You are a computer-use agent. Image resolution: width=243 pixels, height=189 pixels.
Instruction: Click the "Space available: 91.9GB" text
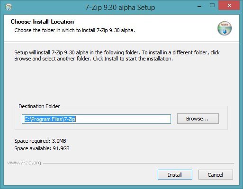click(42, 148)
